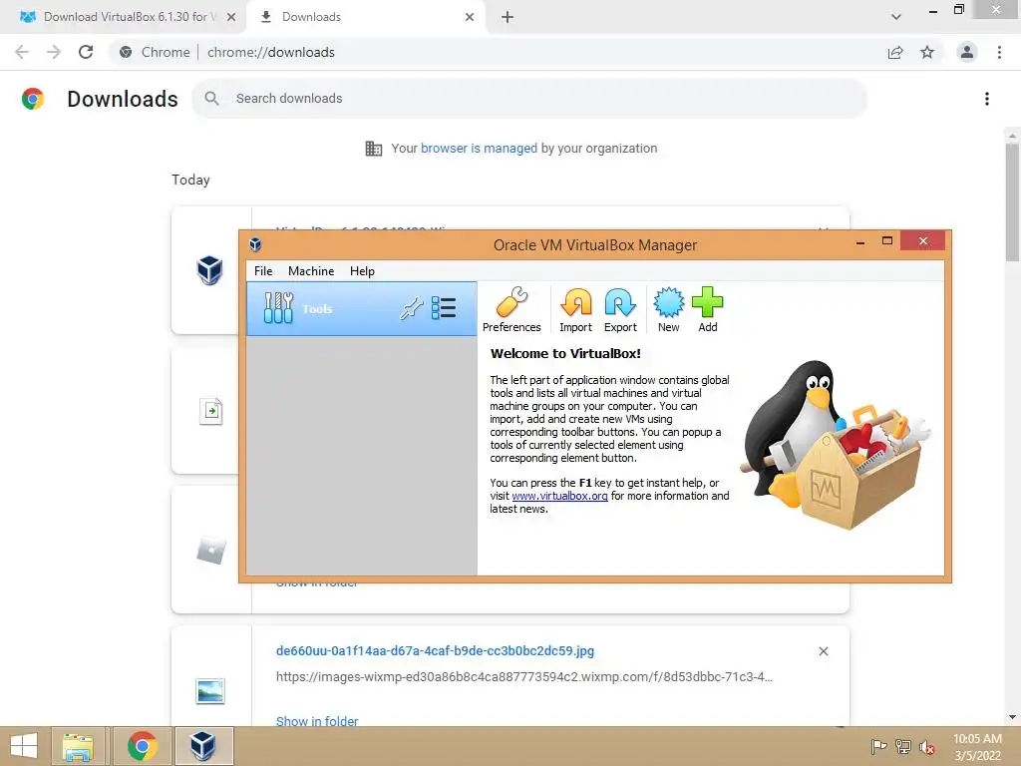
Task: Click the document file icon in downloads list
Action: 210,411
